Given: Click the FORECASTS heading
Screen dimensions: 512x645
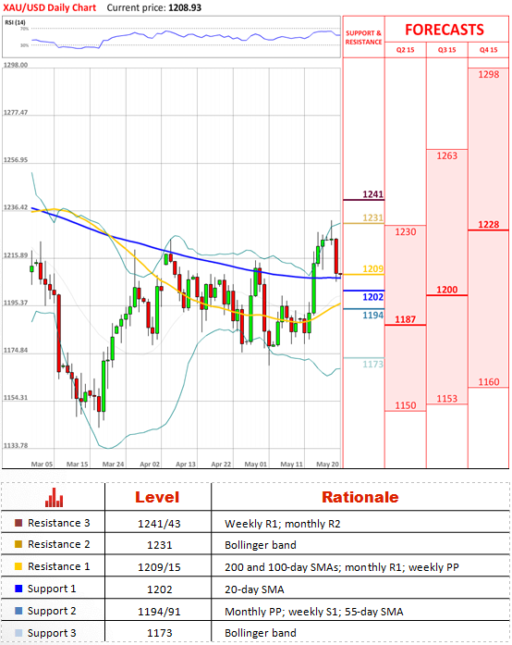Looking at the screenshot, I should [x=445, y=30].
